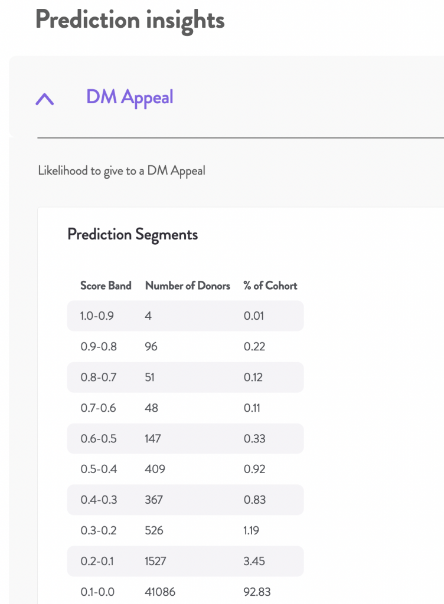Select the 0.2-0.1 score band row

(185, 561)
